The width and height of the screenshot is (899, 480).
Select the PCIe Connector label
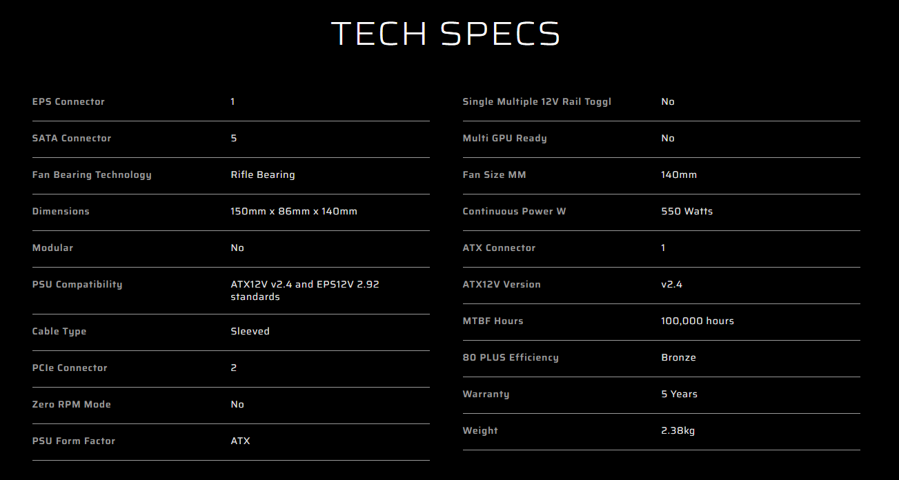(70, 368)
